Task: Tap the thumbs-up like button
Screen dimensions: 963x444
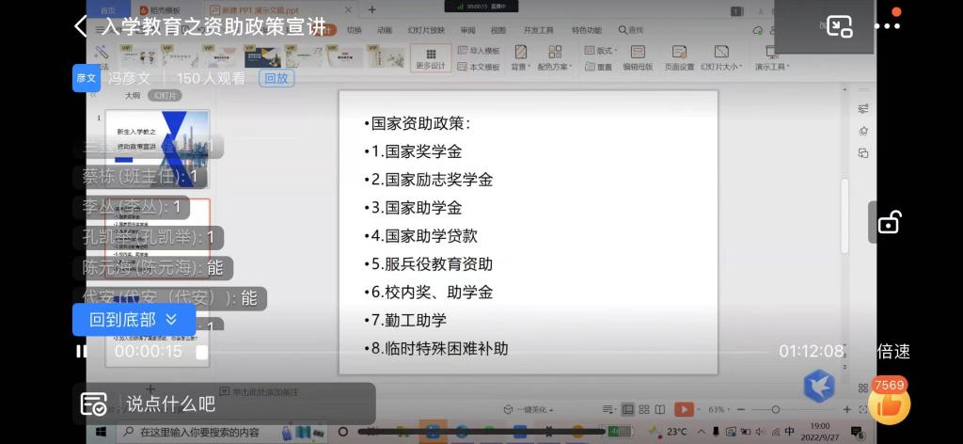Action: (x=890, y=403)
